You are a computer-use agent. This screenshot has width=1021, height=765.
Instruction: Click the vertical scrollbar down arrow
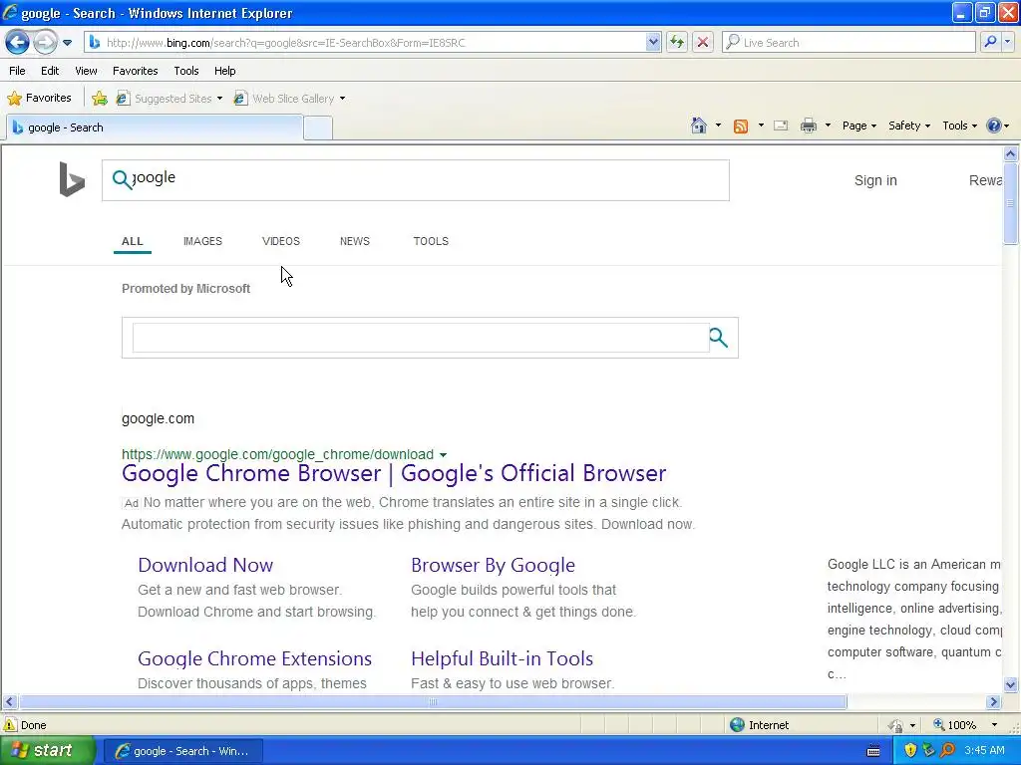point(1011,683)
